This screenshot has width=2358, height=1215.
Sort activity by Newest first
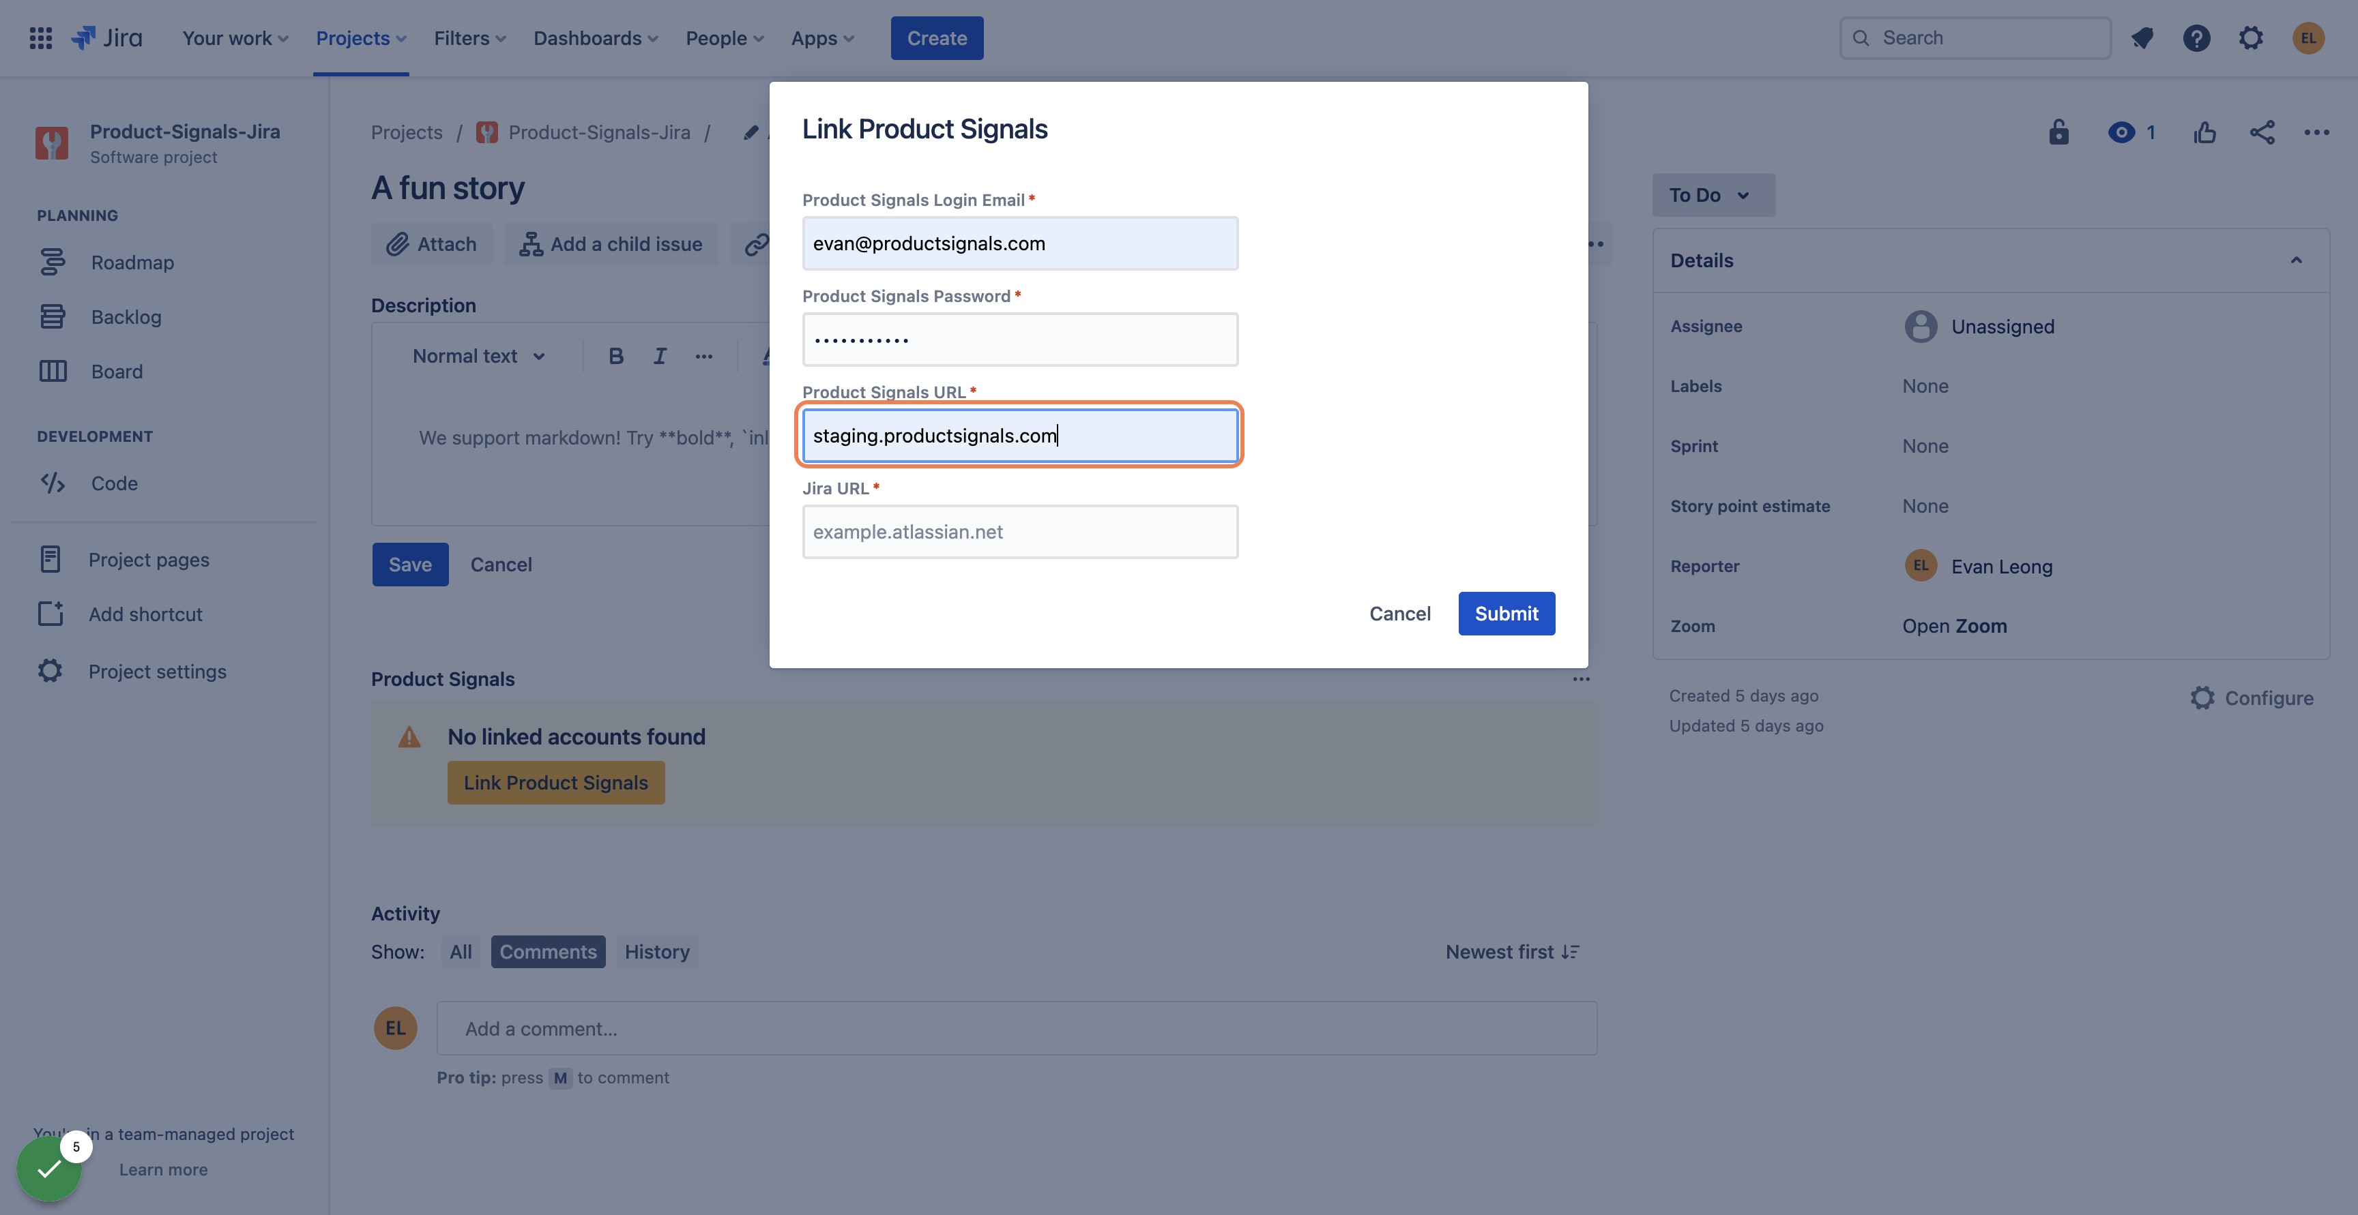pyautogui.click(x=1512, y=952)
